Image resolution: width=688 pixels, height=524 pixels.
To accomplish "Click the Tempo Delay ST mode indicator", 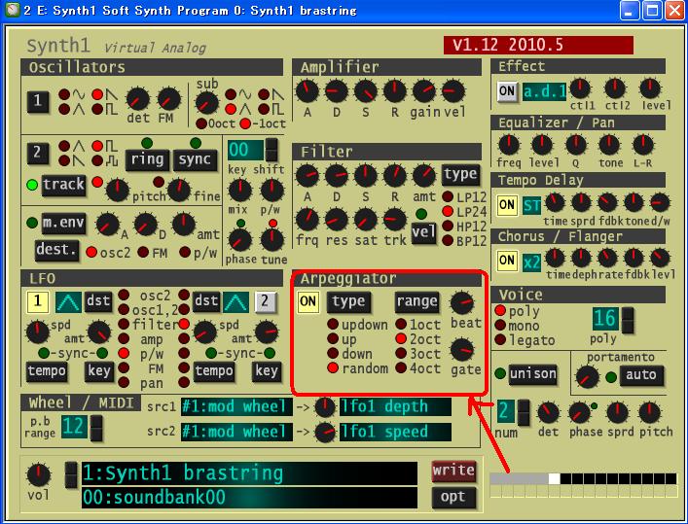I will click(x=531, y=205).
